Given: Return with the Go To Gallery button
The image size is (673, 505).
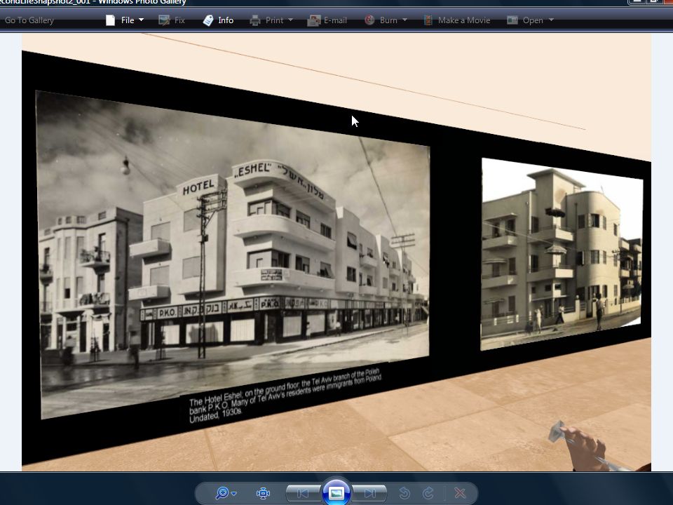Looking at the screenshot, I should [x=29, y=20].
